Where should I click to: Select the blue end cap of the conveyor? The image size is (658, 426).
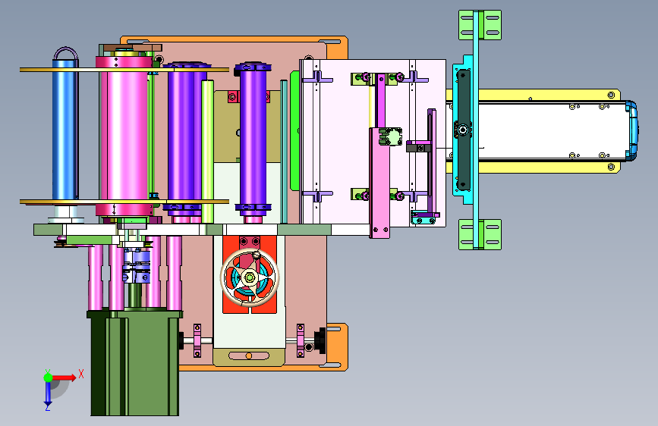pyautogui.click(x=632, y=130)
